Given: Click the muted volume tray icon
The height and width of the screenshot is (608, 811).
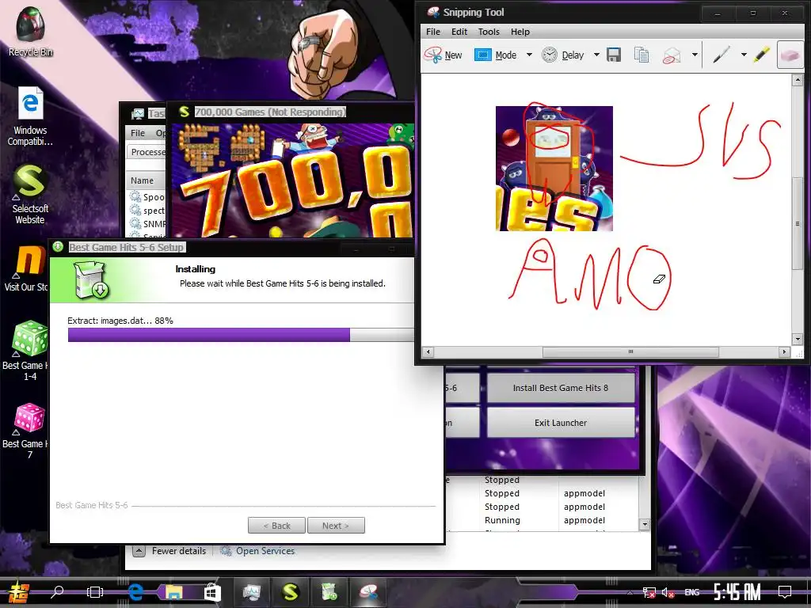Looking at the screenshot, I should click(668, 592).
